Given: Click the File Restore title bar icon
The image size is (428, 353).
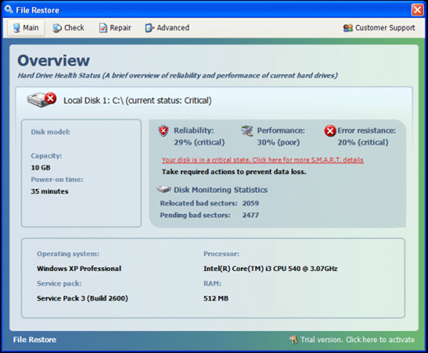Looking at the screenshot, I should click(9, 10).
